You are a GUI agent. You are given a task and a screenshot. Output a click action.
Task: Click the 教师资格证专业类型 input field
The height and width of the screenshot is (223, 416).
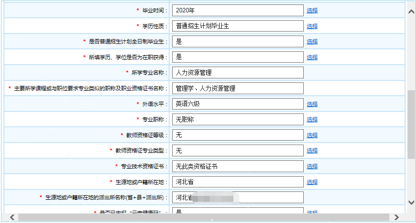[238, 150]
